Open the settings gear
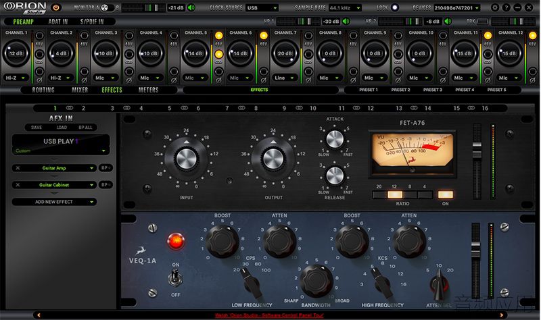Viewport: 541px width, 320px height. click(495, 7)
